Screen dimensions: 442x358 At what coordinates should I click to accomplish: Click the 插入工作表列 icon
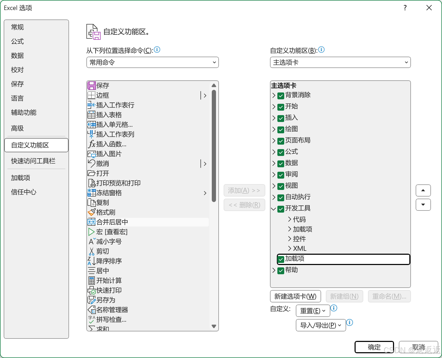click(91, 134)
